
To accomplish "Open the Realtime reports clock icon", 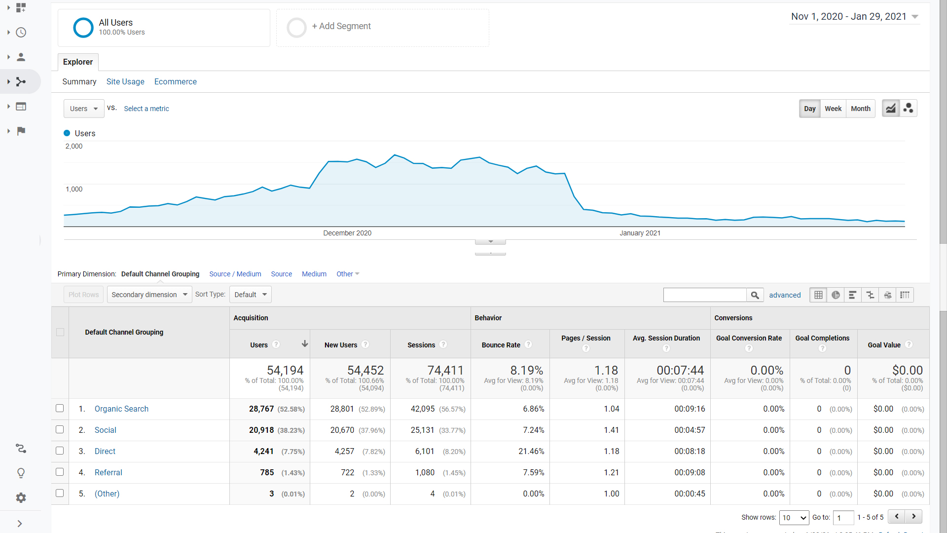I will click(x=21, y=33).
